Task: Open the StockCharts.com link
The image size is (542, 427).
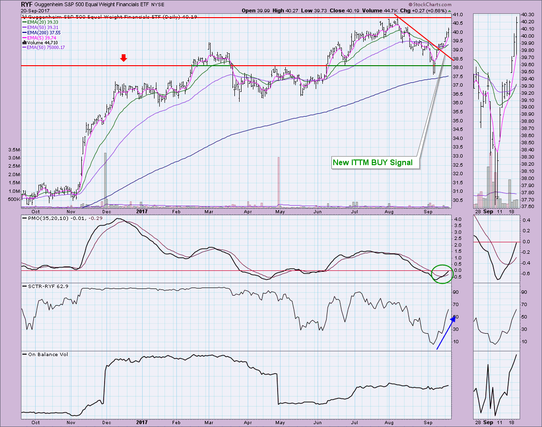Action: [x=432, y=4]
